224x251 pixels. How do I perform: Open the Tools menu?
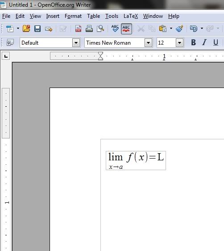point(112,16)
